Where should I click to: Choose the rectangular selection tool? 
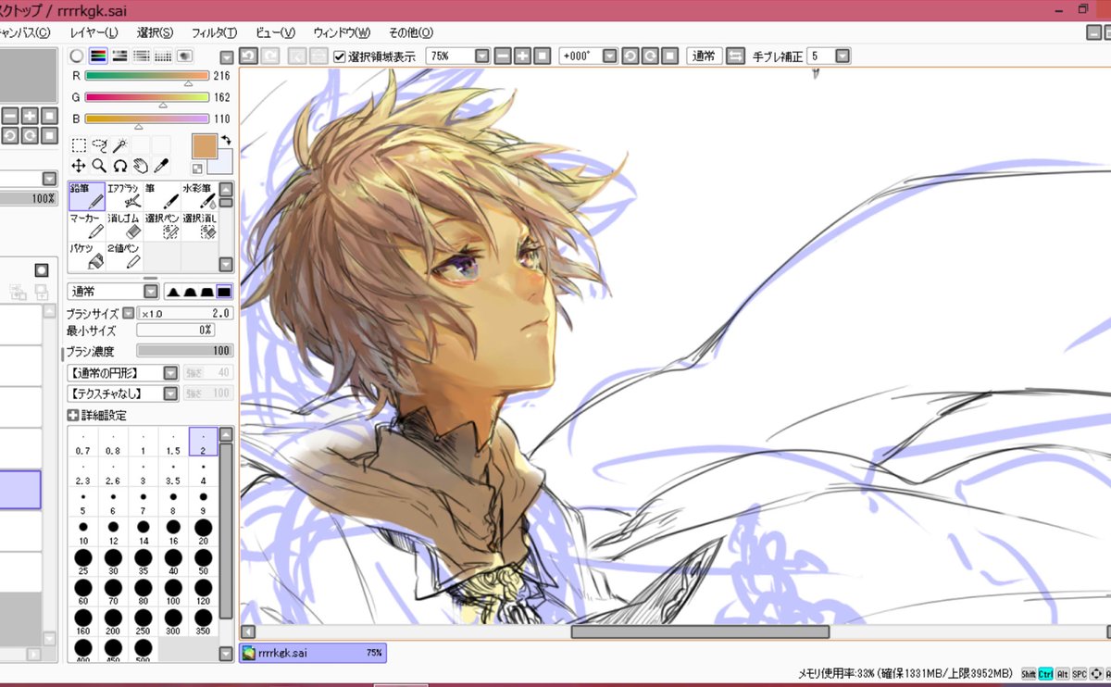click(79, 145)
